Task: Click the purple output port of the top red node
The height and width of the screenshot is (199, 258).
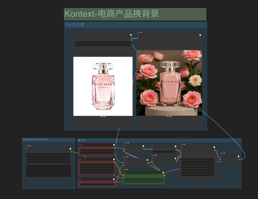Action: pos(115,148)
